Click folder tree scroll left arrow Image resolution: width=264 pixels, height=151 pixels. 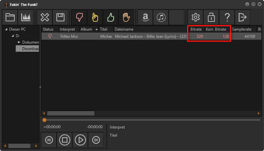[5, 146]
